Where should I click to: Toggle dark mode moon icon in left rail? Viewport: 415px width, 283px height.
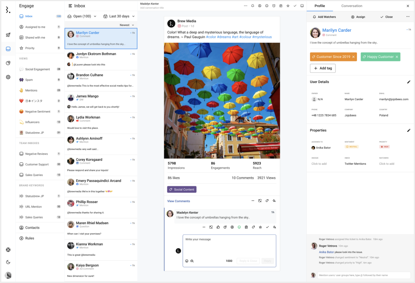point(8,262)
